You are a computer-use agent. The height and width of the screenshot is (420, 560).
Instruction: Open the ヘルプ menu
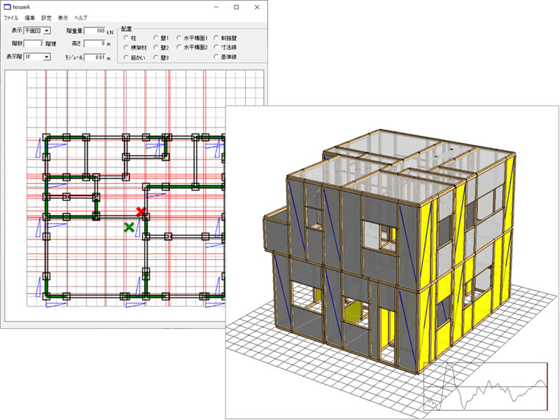click(80, 17)
